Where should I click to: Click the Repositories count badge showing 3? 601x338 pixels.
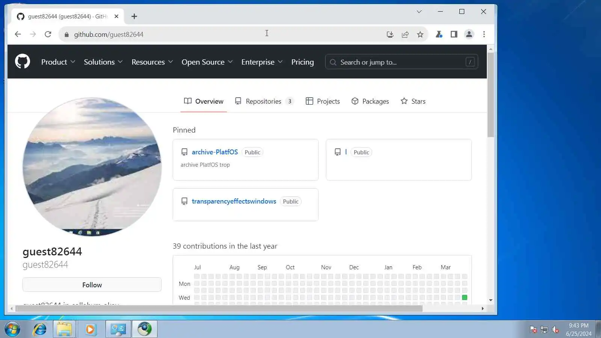coord(290,101)
